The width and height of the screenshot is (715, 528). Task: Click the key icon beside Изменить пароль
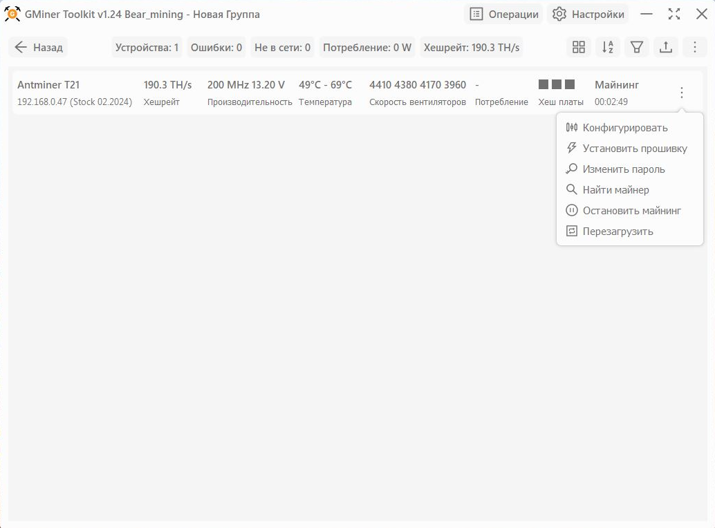(x=571, y=169)
